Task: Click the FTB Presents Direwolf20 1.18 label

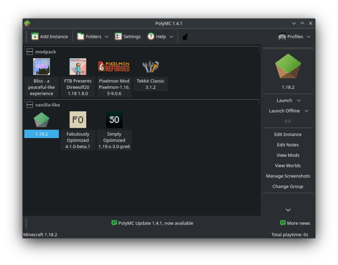Action: click(x=78, y=87)
